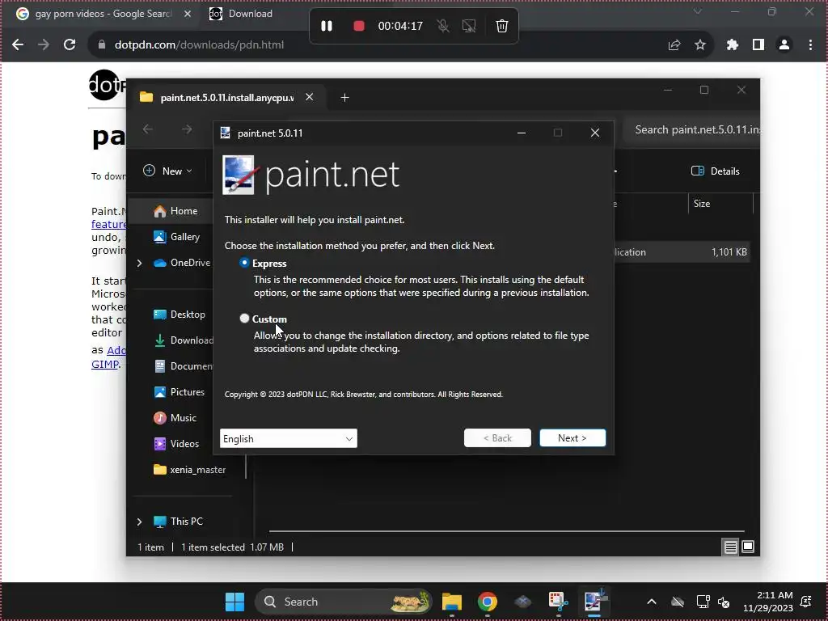The image size is (828, 621).
Task: Pause the screen recording
Action: pyautogui.click(x=327, y=26)
